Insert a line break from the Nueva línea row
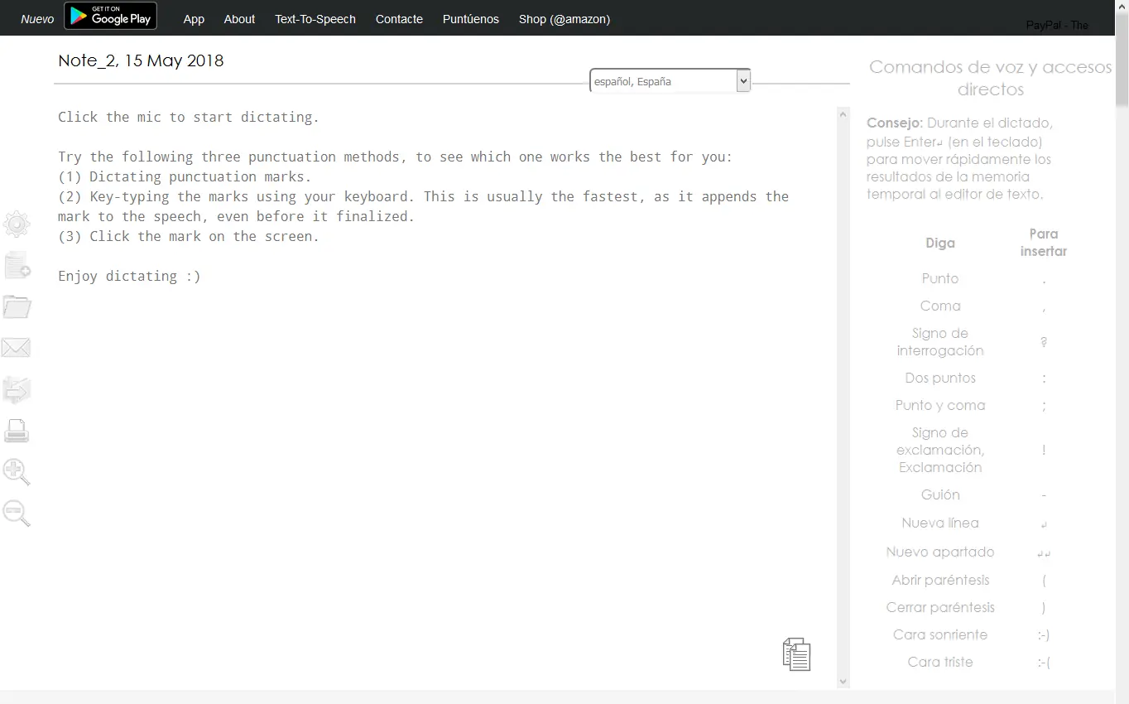Viewport: 1129px width, 704px height. coord(1044,524)
